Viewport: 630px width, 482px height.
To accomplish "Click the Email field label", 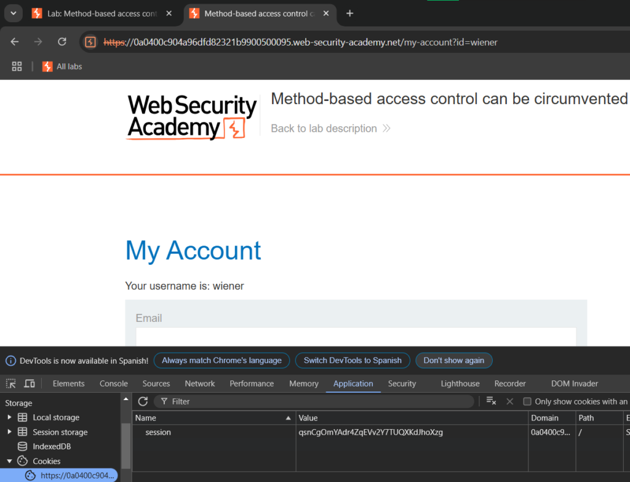I will pyautogui.click(x=149, y=318).
